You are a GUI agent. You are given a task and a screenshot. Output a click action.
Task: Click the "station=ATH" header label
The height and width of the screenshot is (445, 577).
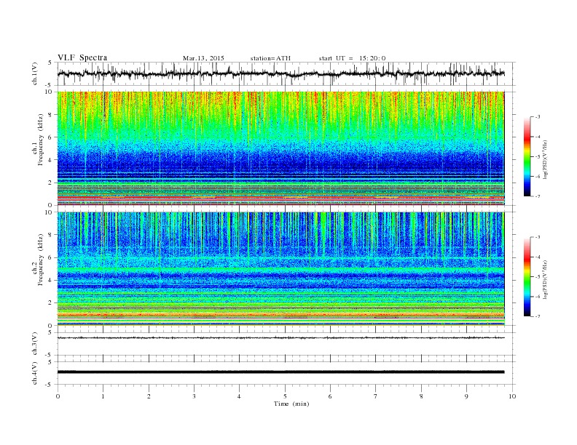coord(270,58)
